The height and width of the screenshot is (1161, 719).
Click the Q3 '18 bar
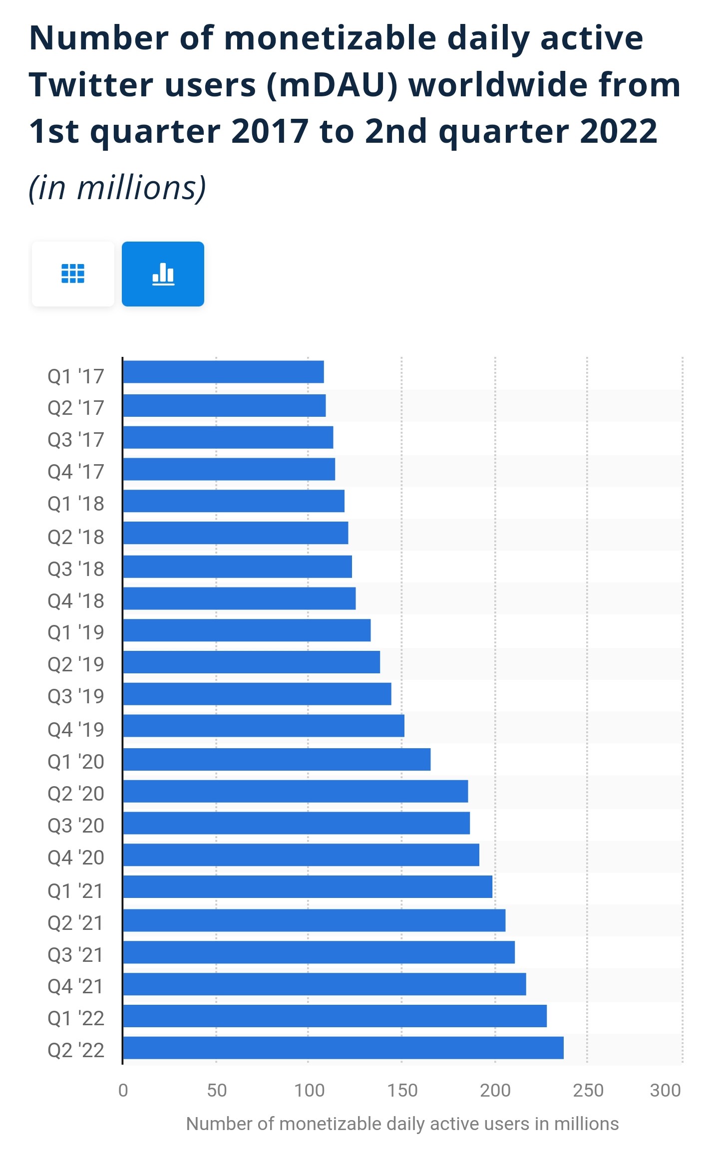click(238, 567)
